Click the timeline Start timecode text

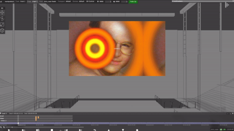pos(16,114)
